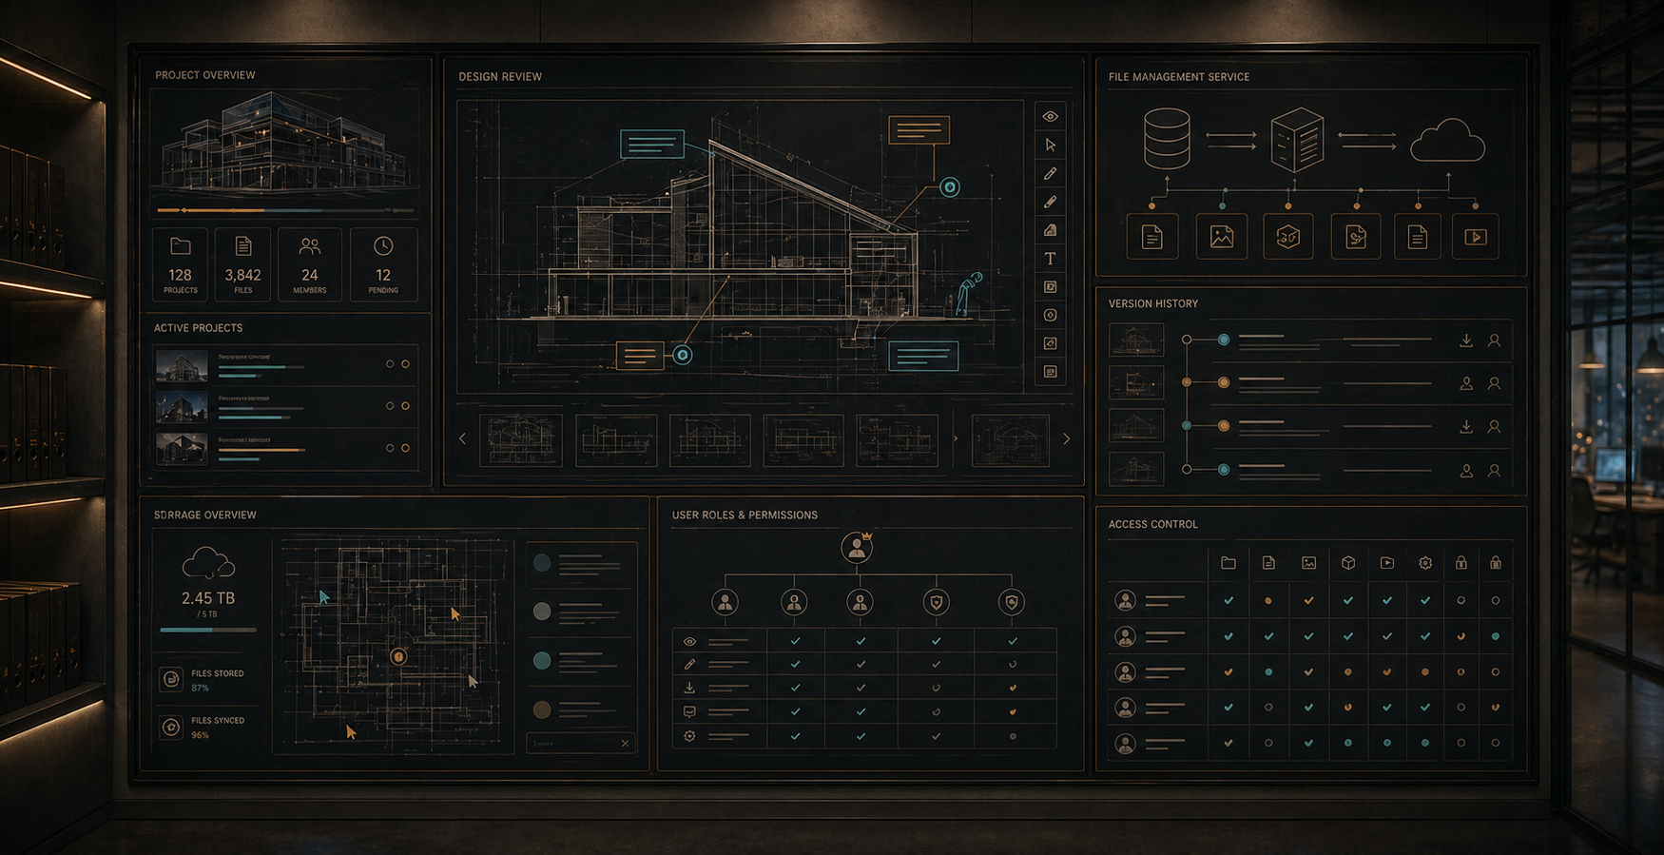Click the Projects folder icon showing 128

(x=180, y=246)
